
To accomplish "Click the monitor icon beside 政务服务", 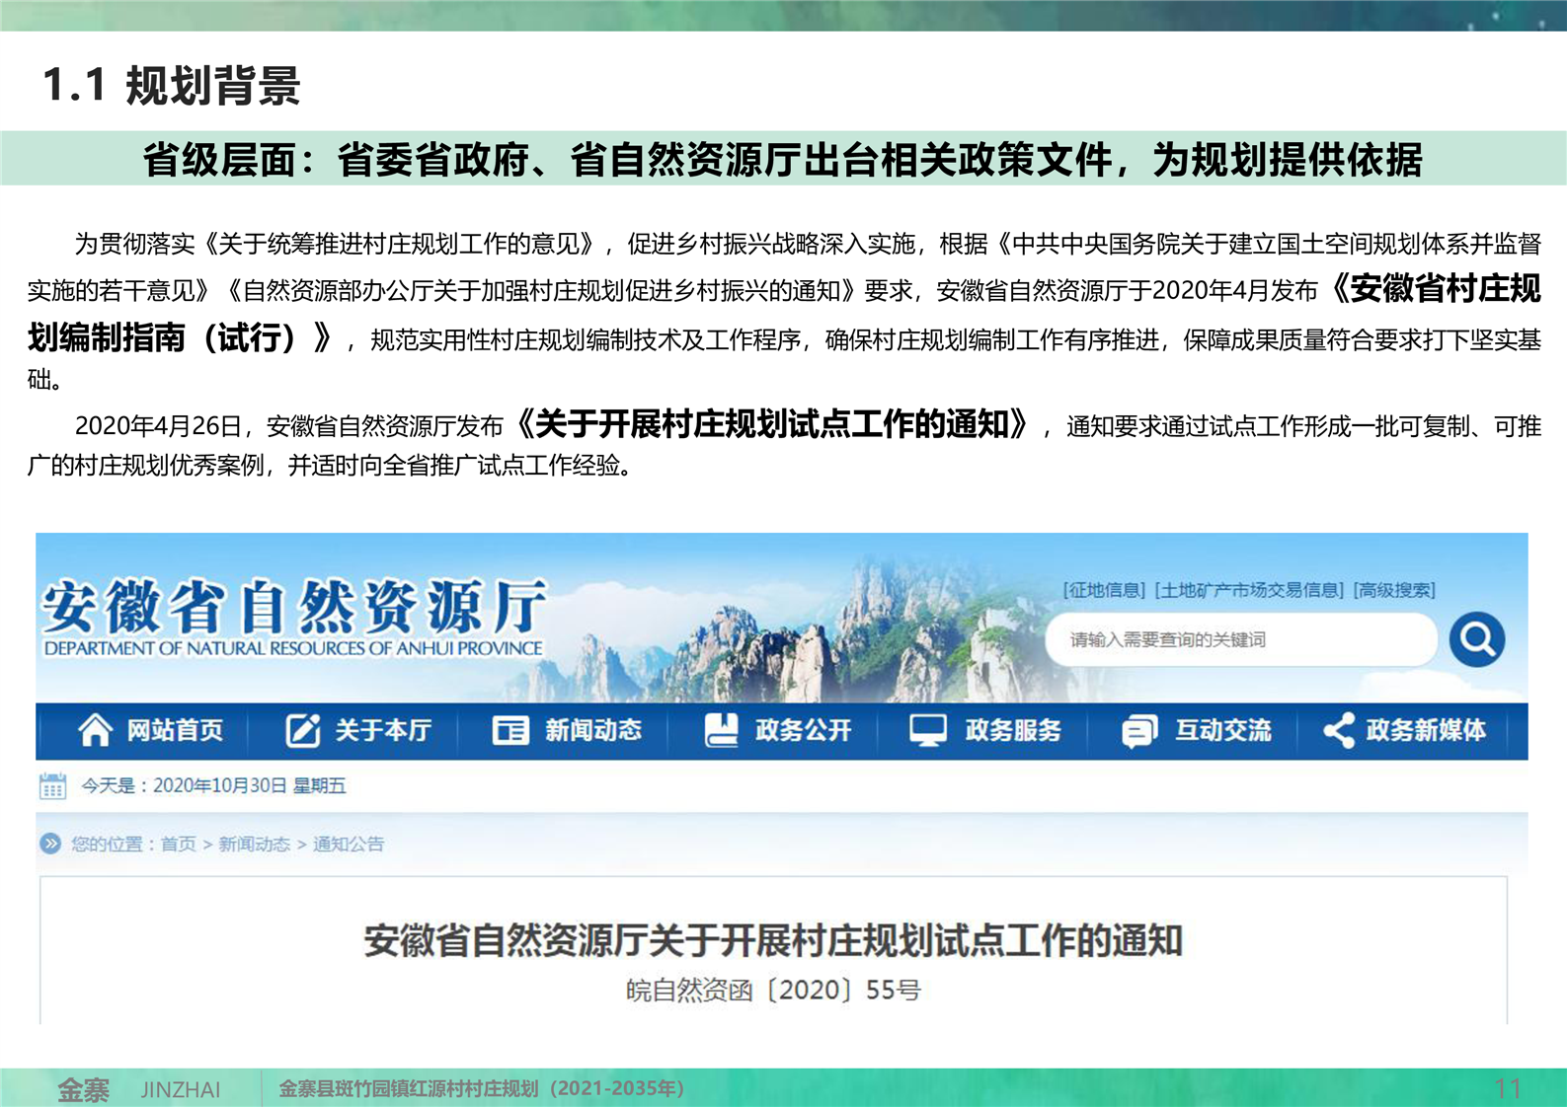I will 928,730.
